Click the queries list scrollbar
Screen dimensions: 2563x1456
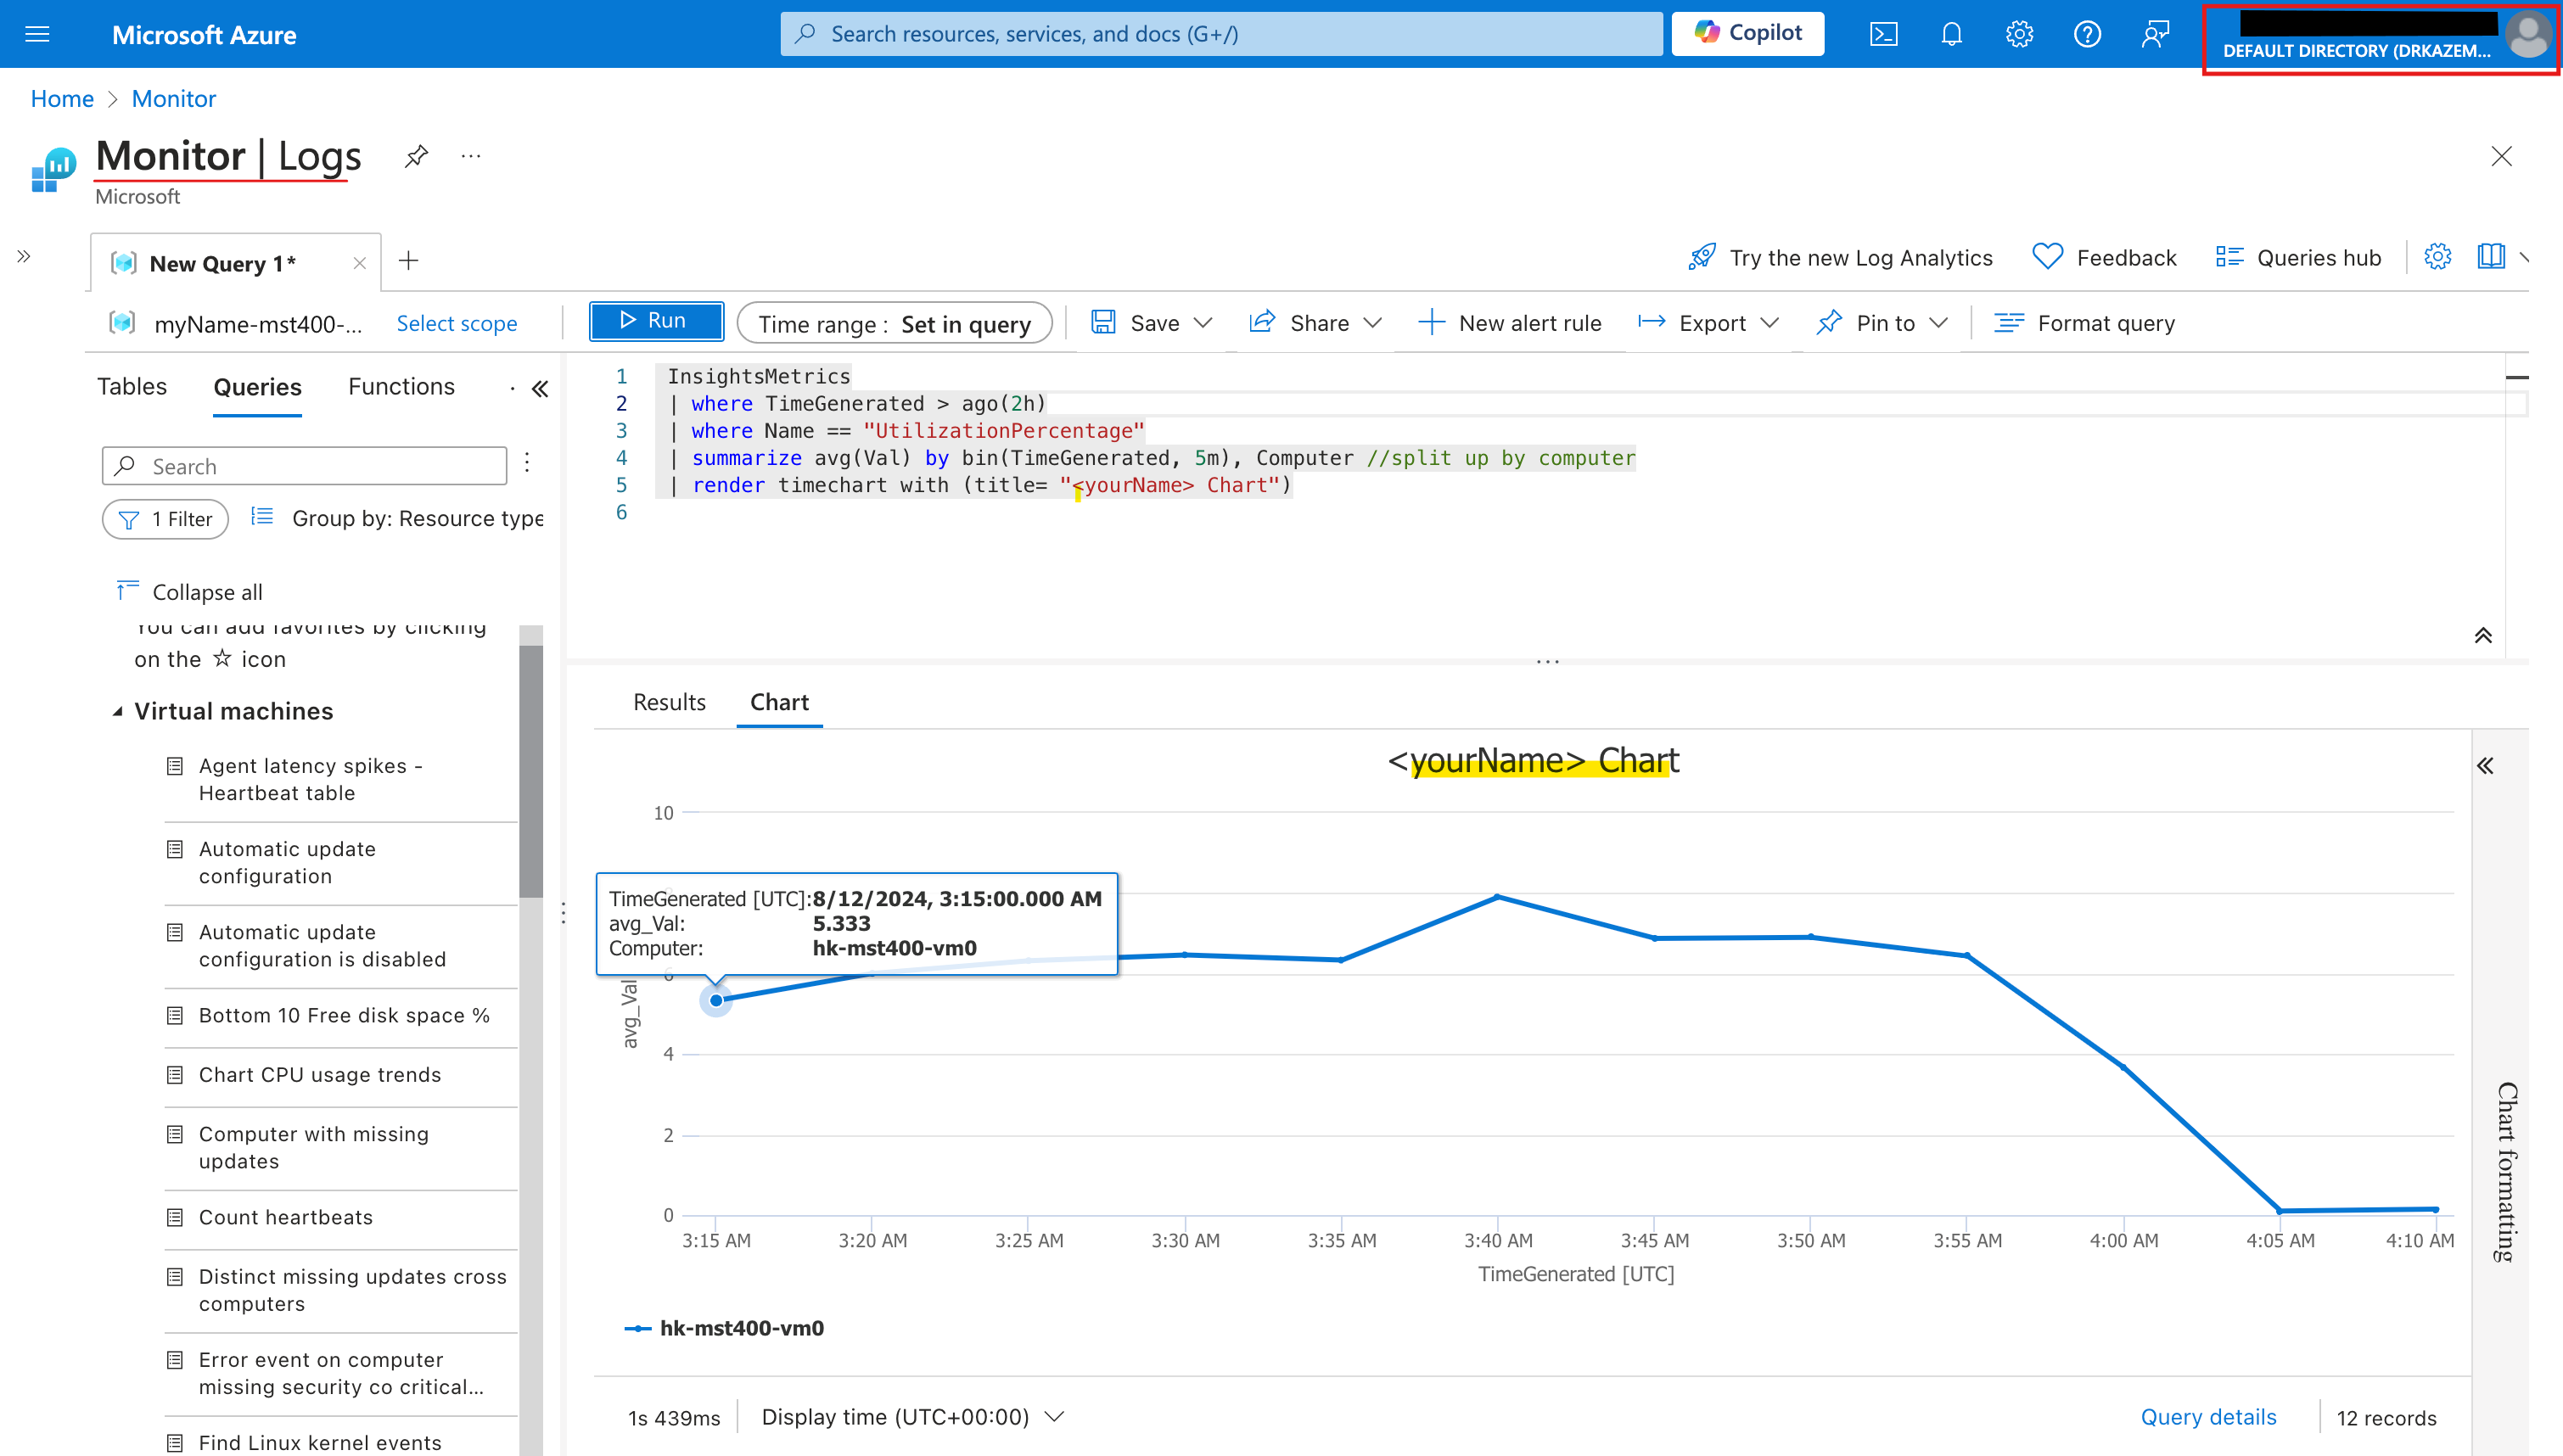tap(531, 770)
